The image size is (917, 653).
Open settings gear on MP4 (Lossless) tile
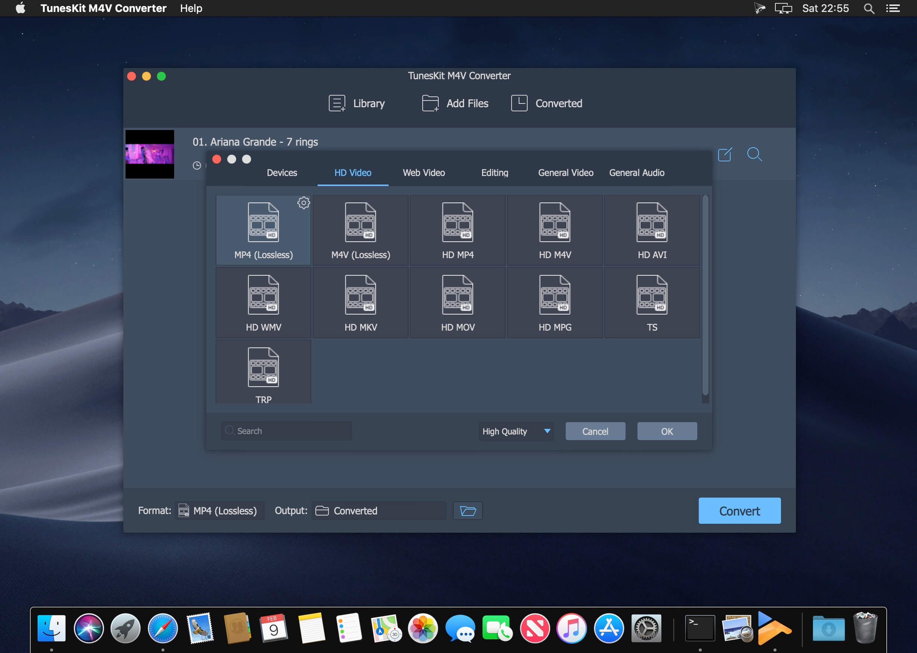(x=304, y=202)
